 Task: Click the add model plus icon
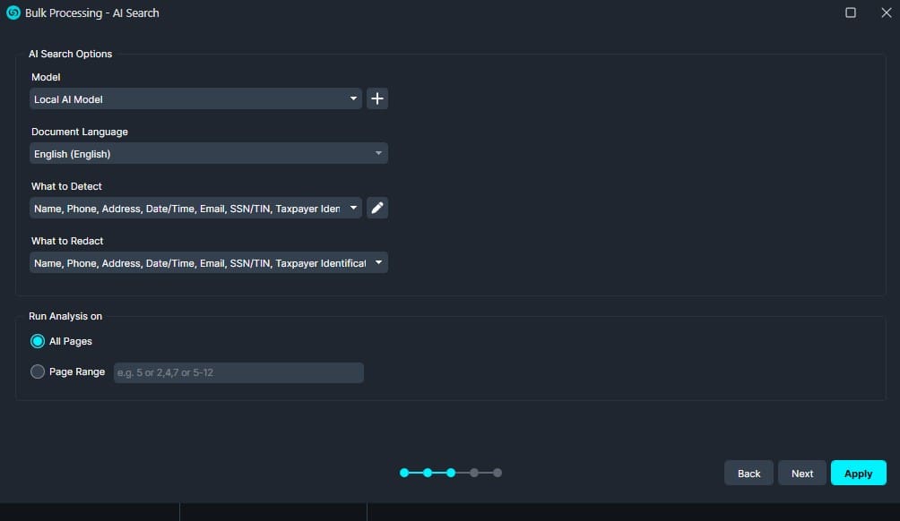377,99
